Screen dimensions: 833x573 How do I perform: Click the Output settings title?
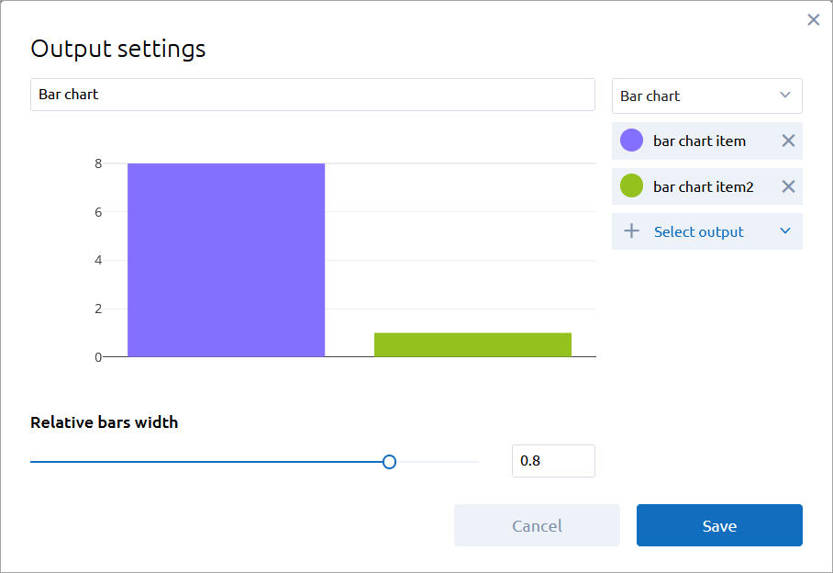click(x=118, y=49)
